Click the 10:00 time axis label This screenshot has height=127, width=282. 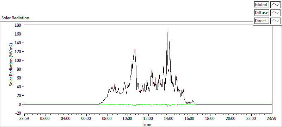(128, 119)
